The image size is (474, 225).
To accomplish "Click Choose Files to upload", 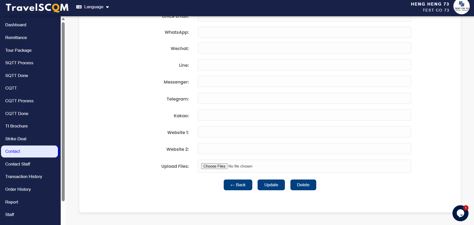I will [x=214, y=166].
